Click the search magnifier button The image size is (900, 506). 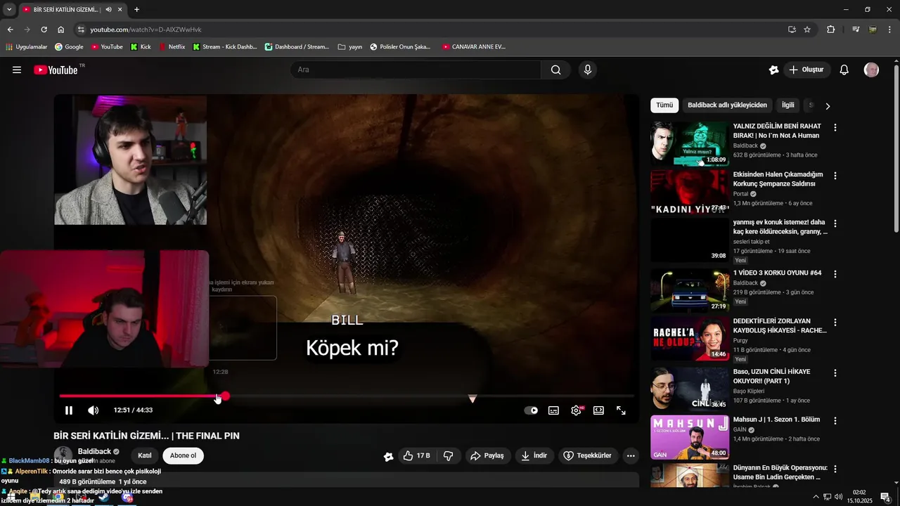[x=555, y=70]
